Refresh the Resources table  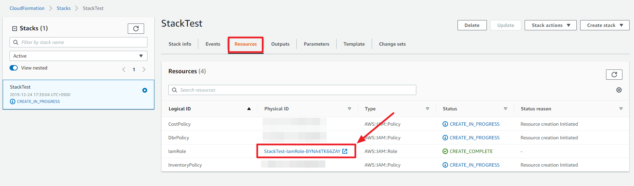[614, 75]
